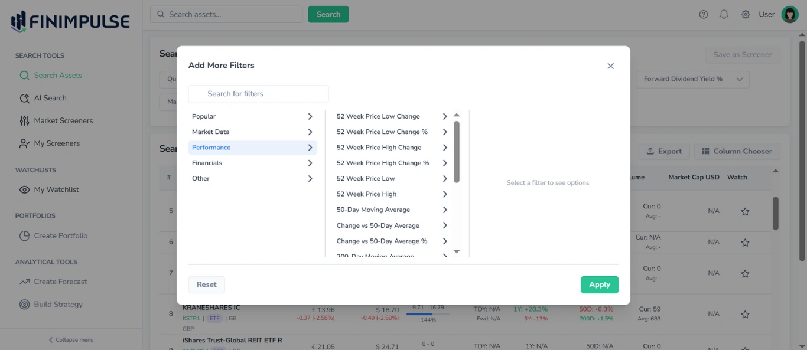Open My Screeners from the sidebar
The image size is (807, 350).
(57, 143)
